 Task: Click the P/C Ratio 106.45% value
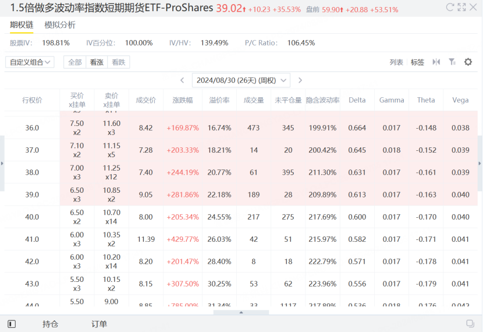(x=301, y=43)
